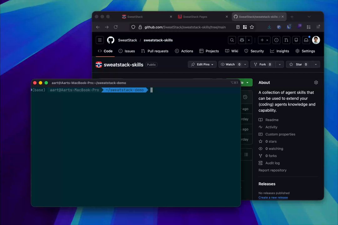Click the QR code icon in address bar
The width and height of the screenshot is (338, 225).
[245, 27]
